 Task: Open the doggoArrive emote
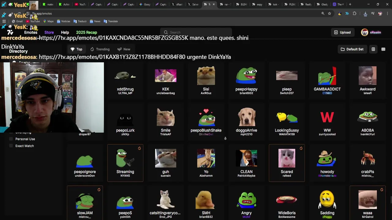click(247, 121)
